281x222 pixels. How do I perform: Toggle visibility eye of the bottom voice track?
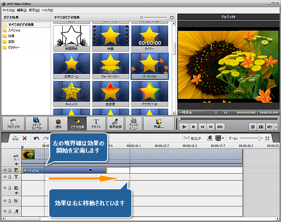point(5,211)
